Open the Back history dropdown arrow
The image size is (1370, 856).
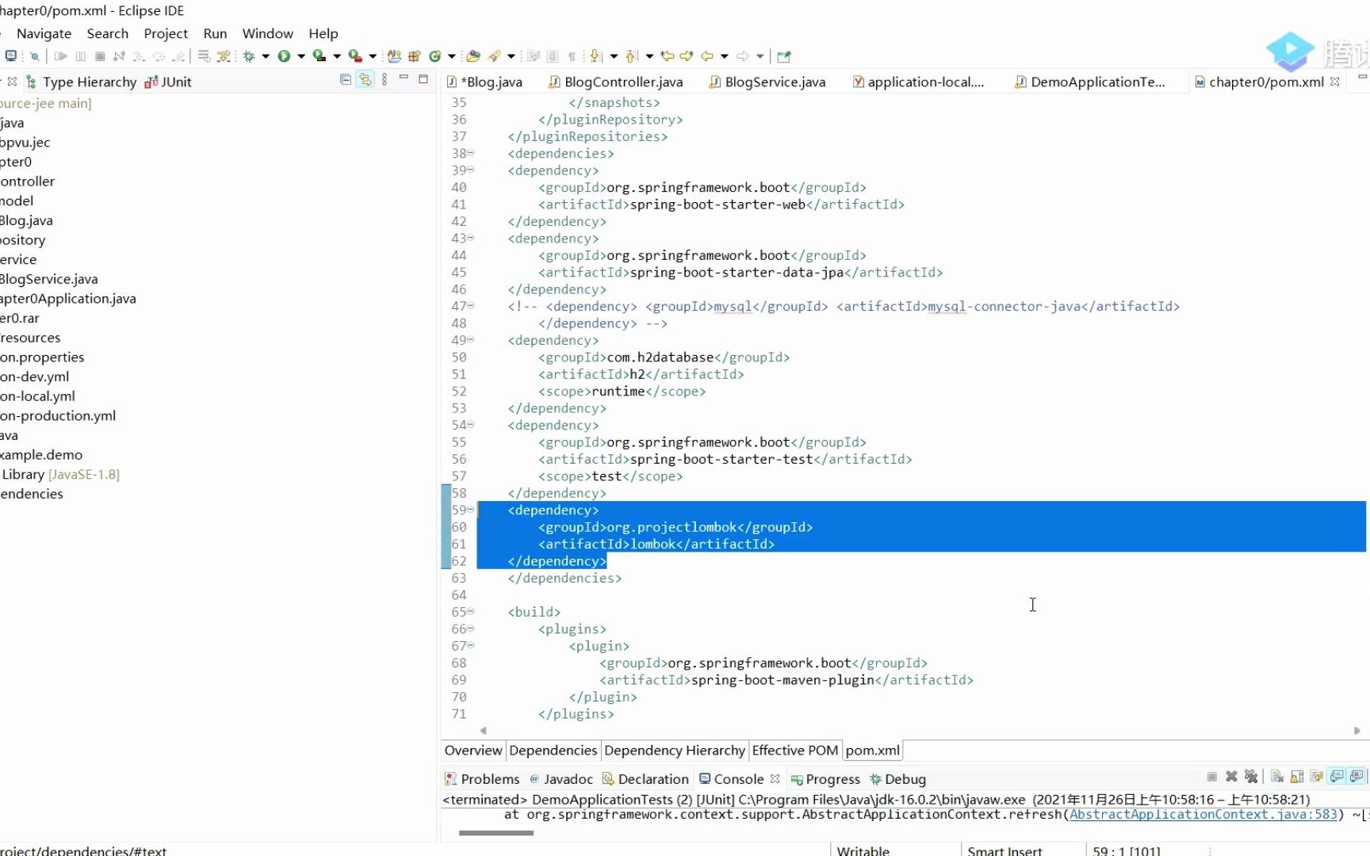click(x=725, y=56)
